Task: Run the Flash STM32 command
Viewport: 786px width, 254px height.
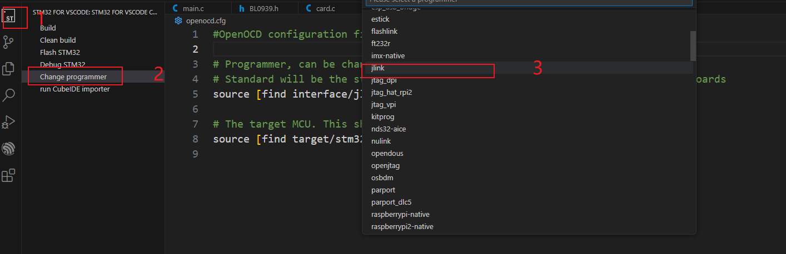Action: (x=60, y=52)
